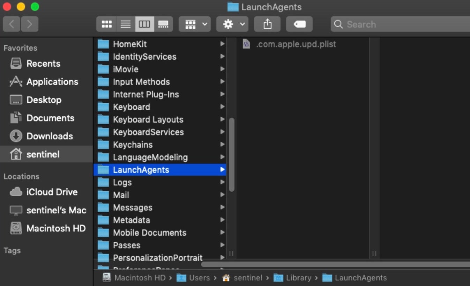Open the Action gear dropdown menu

[x=232, y=24]
